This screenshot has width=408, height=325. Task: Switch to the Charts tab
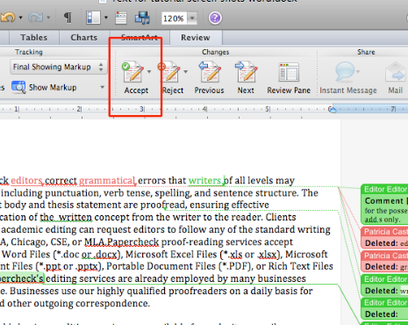[84, 38]
